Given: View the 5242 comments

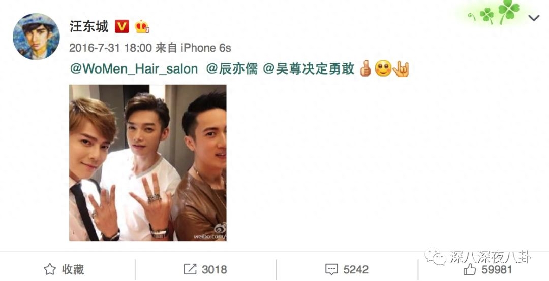Looking at the screenshot, I should [x=346, y=269].
